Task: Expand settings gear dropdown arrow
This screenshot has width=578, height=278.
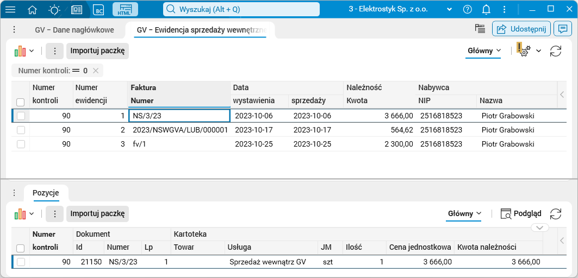Action: click(x=538, y=51)
